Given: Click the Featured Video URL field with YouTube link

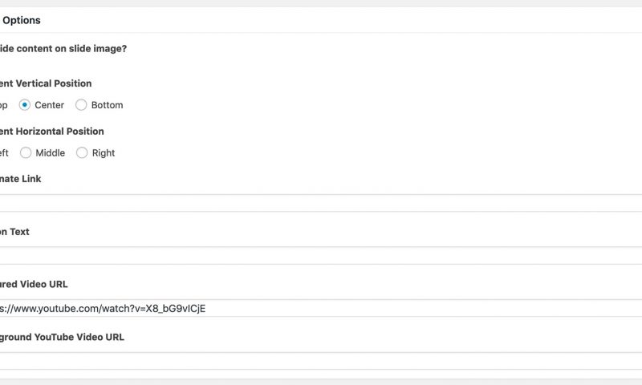Looking at the screenshot, I should [x=321, y=308].
